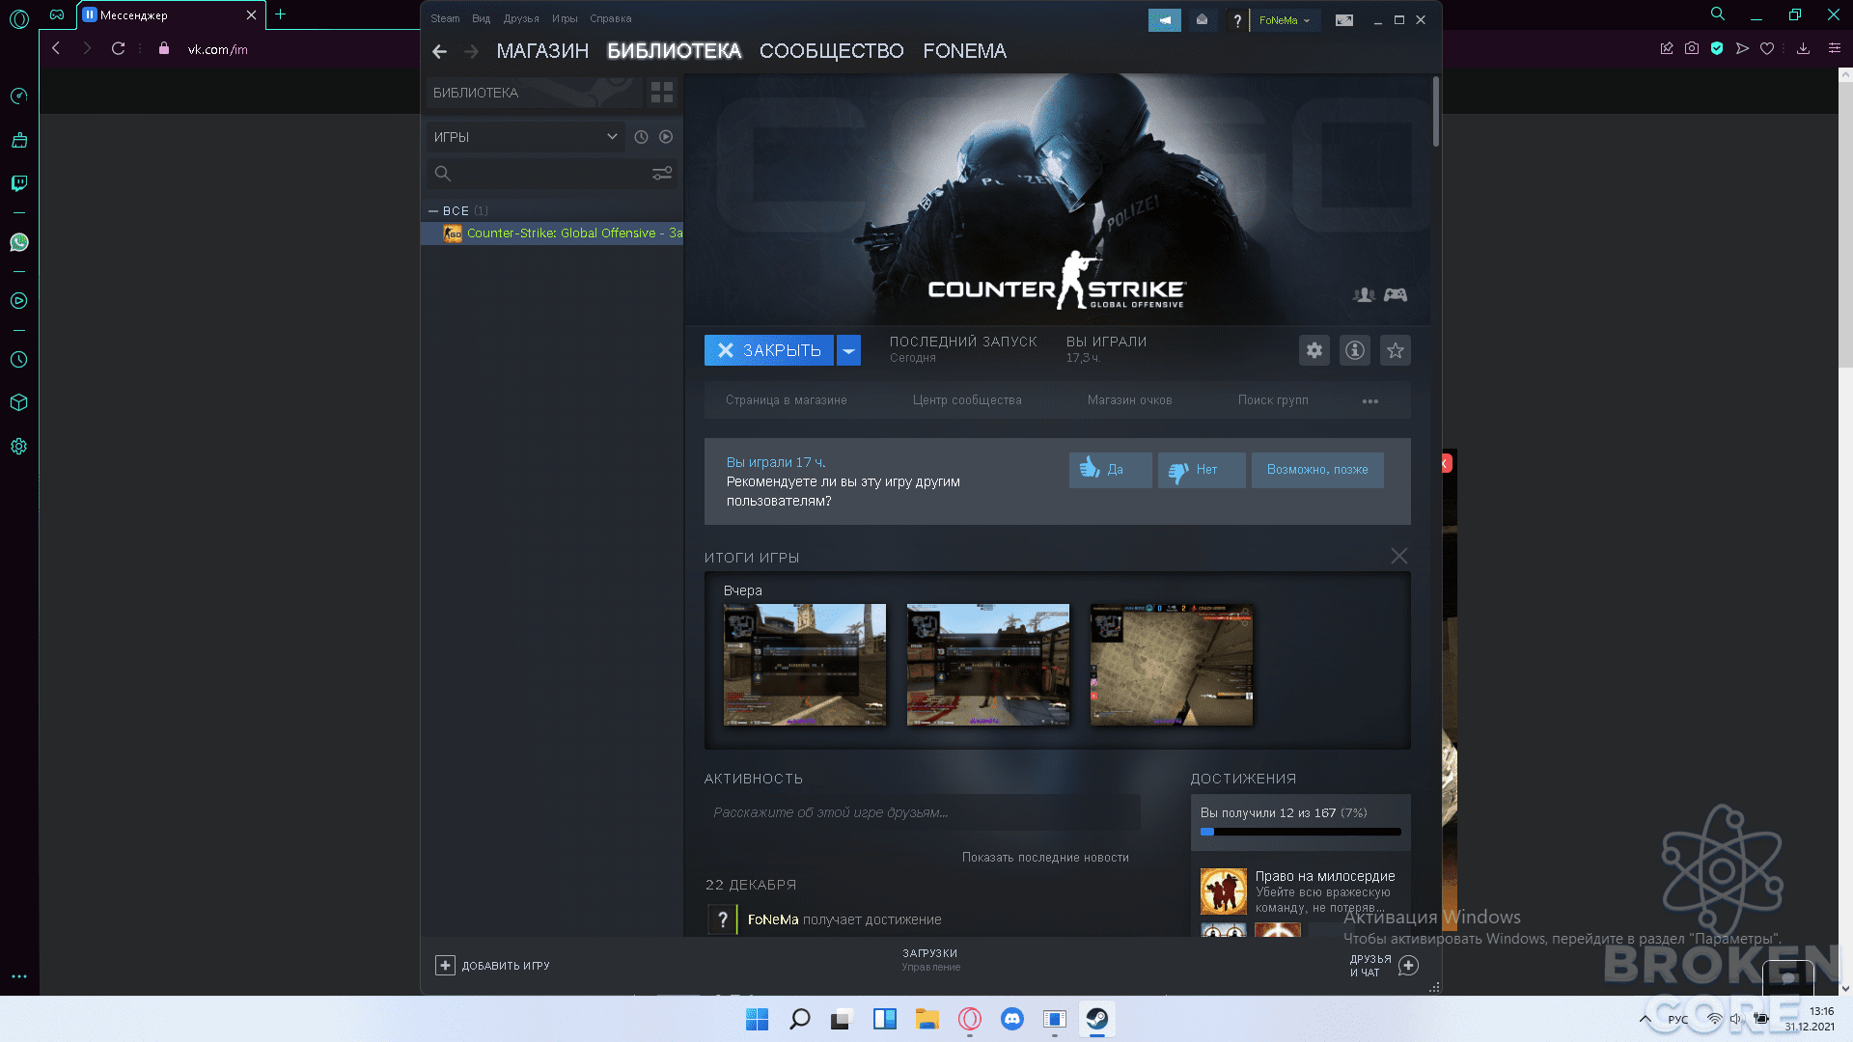This screenshot has height=1042, width=1853.
Task: Close the ИТОГИ ИГРЫ section
Action: 1399,556
